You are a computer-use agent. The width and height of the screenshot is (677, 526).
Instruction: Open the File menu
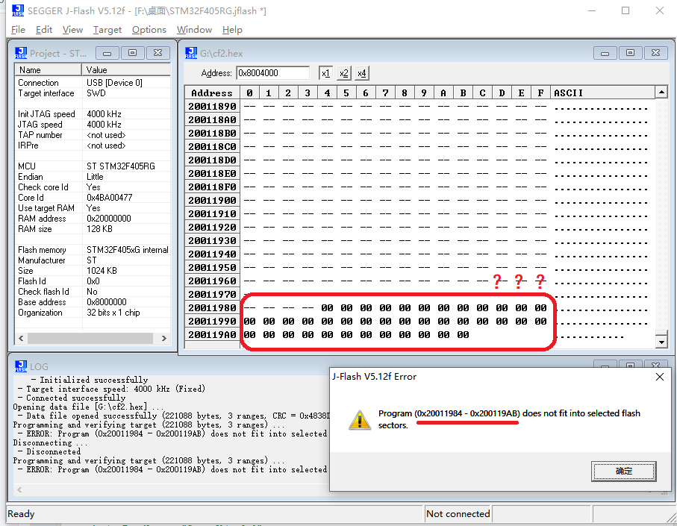[x=19, y=30]
